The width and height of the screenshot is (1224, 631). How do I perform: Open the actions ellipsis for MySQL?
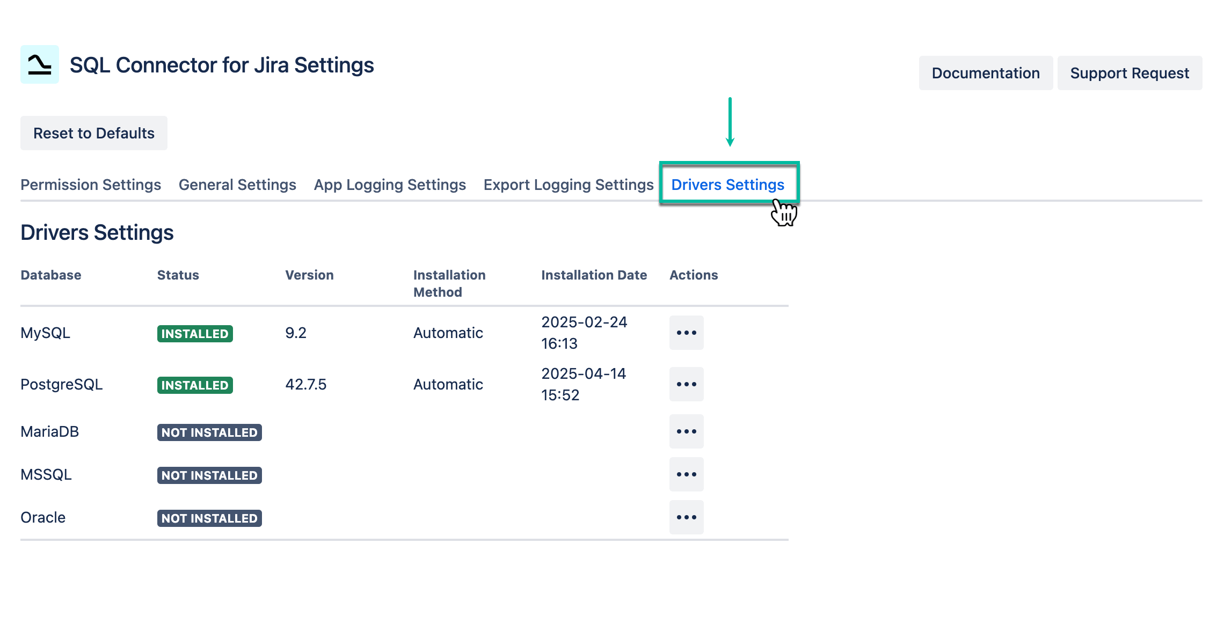click(x=686, y=333)
